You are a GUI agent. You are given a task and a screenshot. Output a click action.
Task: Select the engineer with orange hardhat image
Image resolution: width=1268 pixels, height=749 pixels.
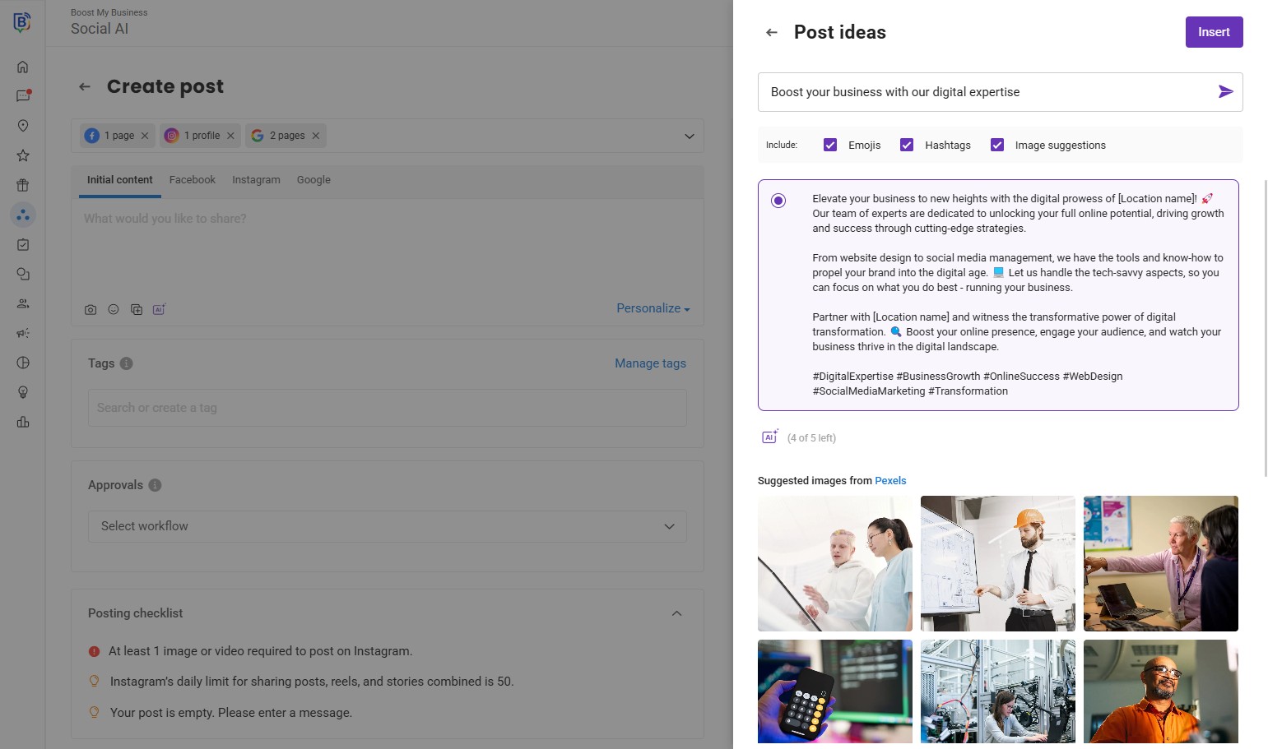997,563
